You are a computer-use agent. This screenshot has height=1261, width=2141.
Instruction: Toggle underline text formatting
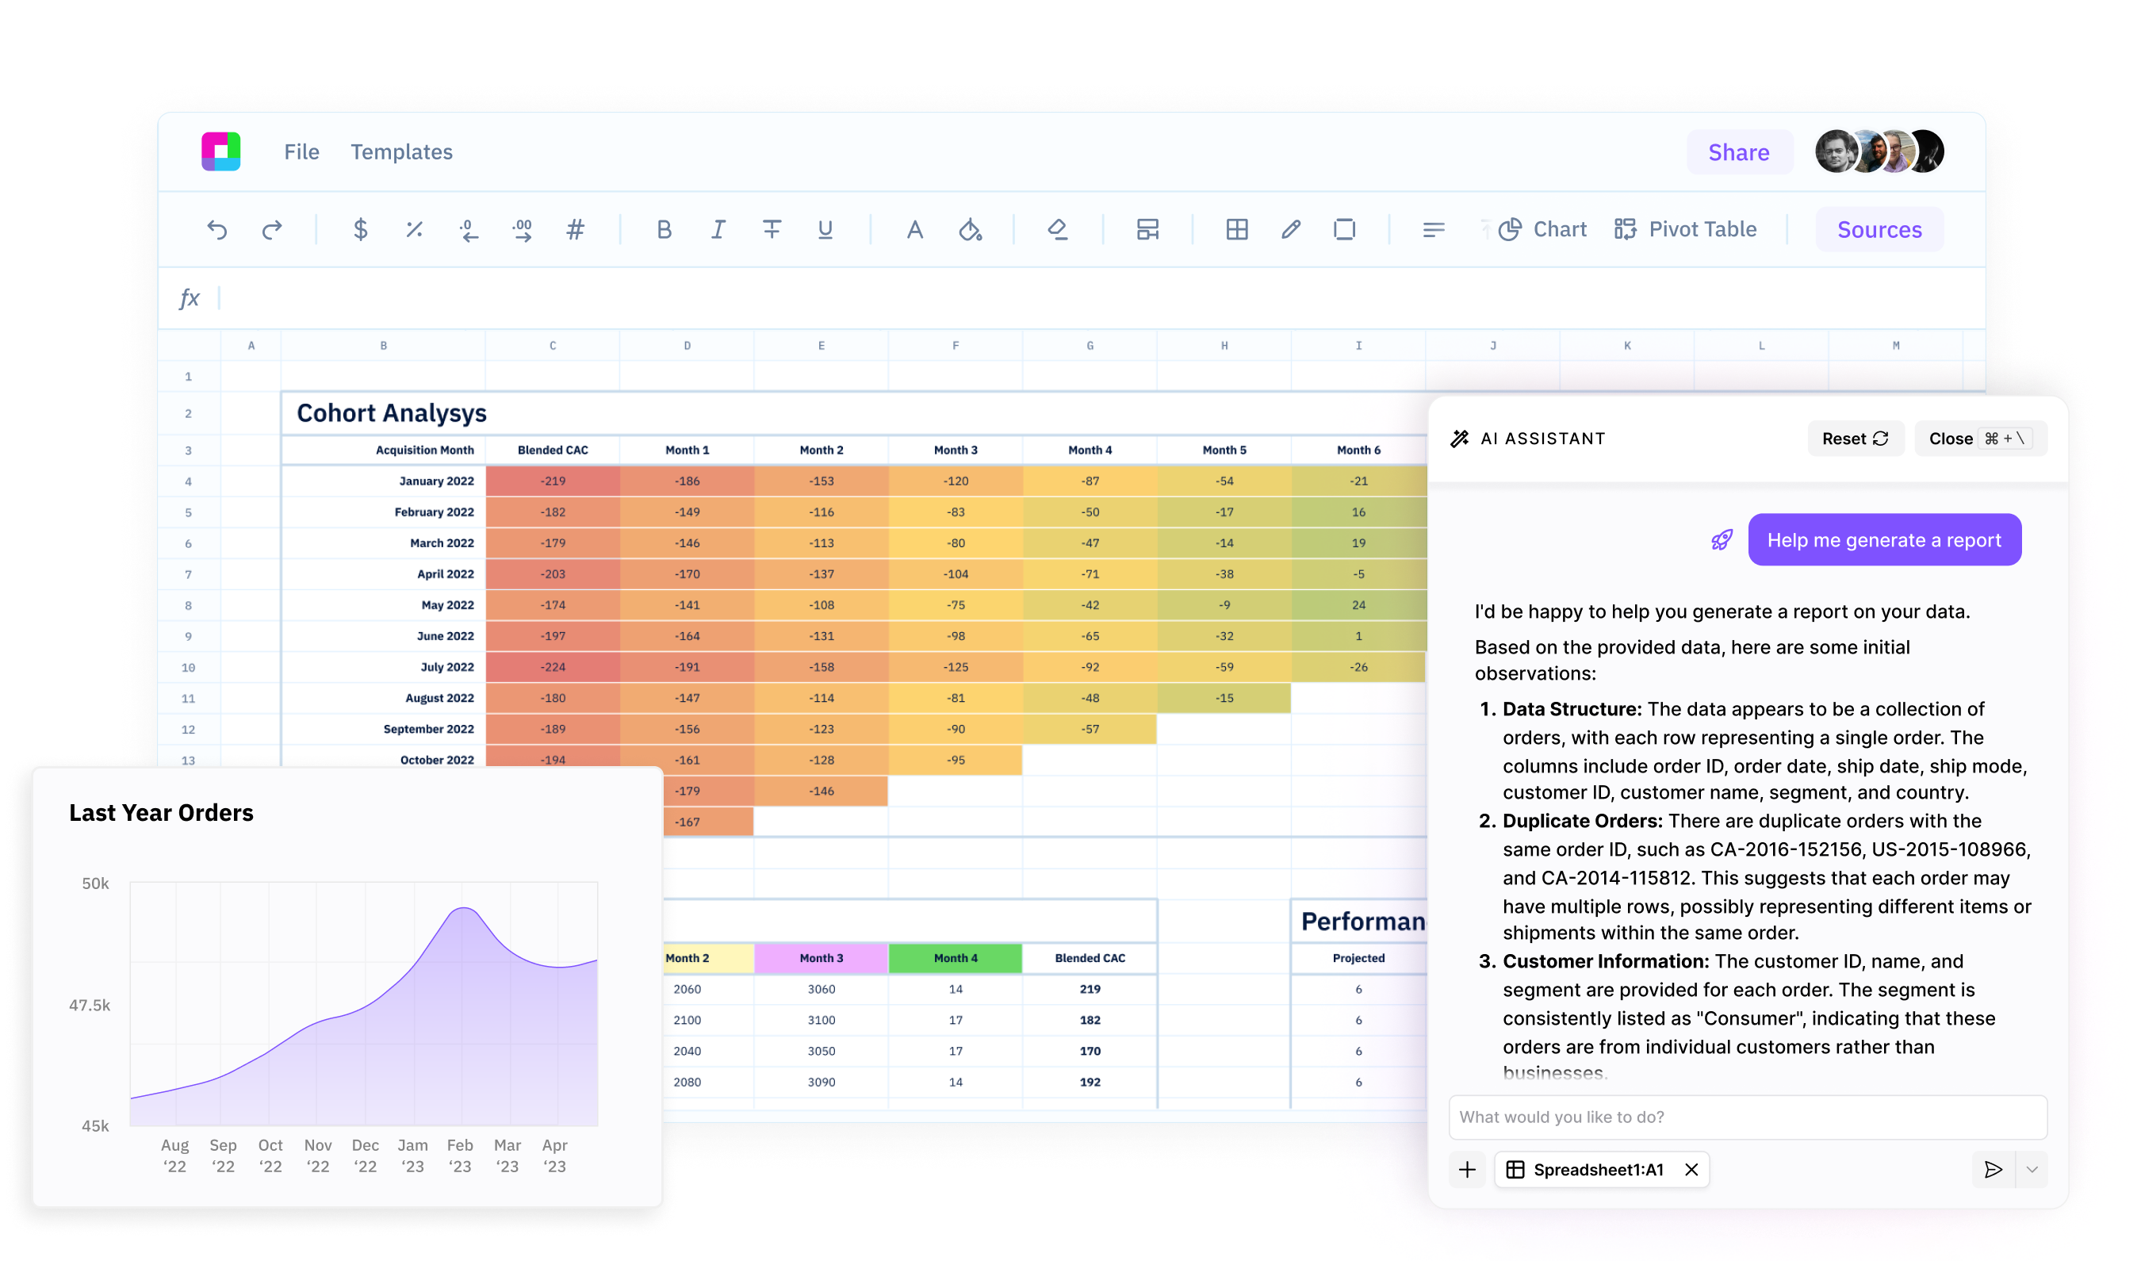(x=825, y=229)
